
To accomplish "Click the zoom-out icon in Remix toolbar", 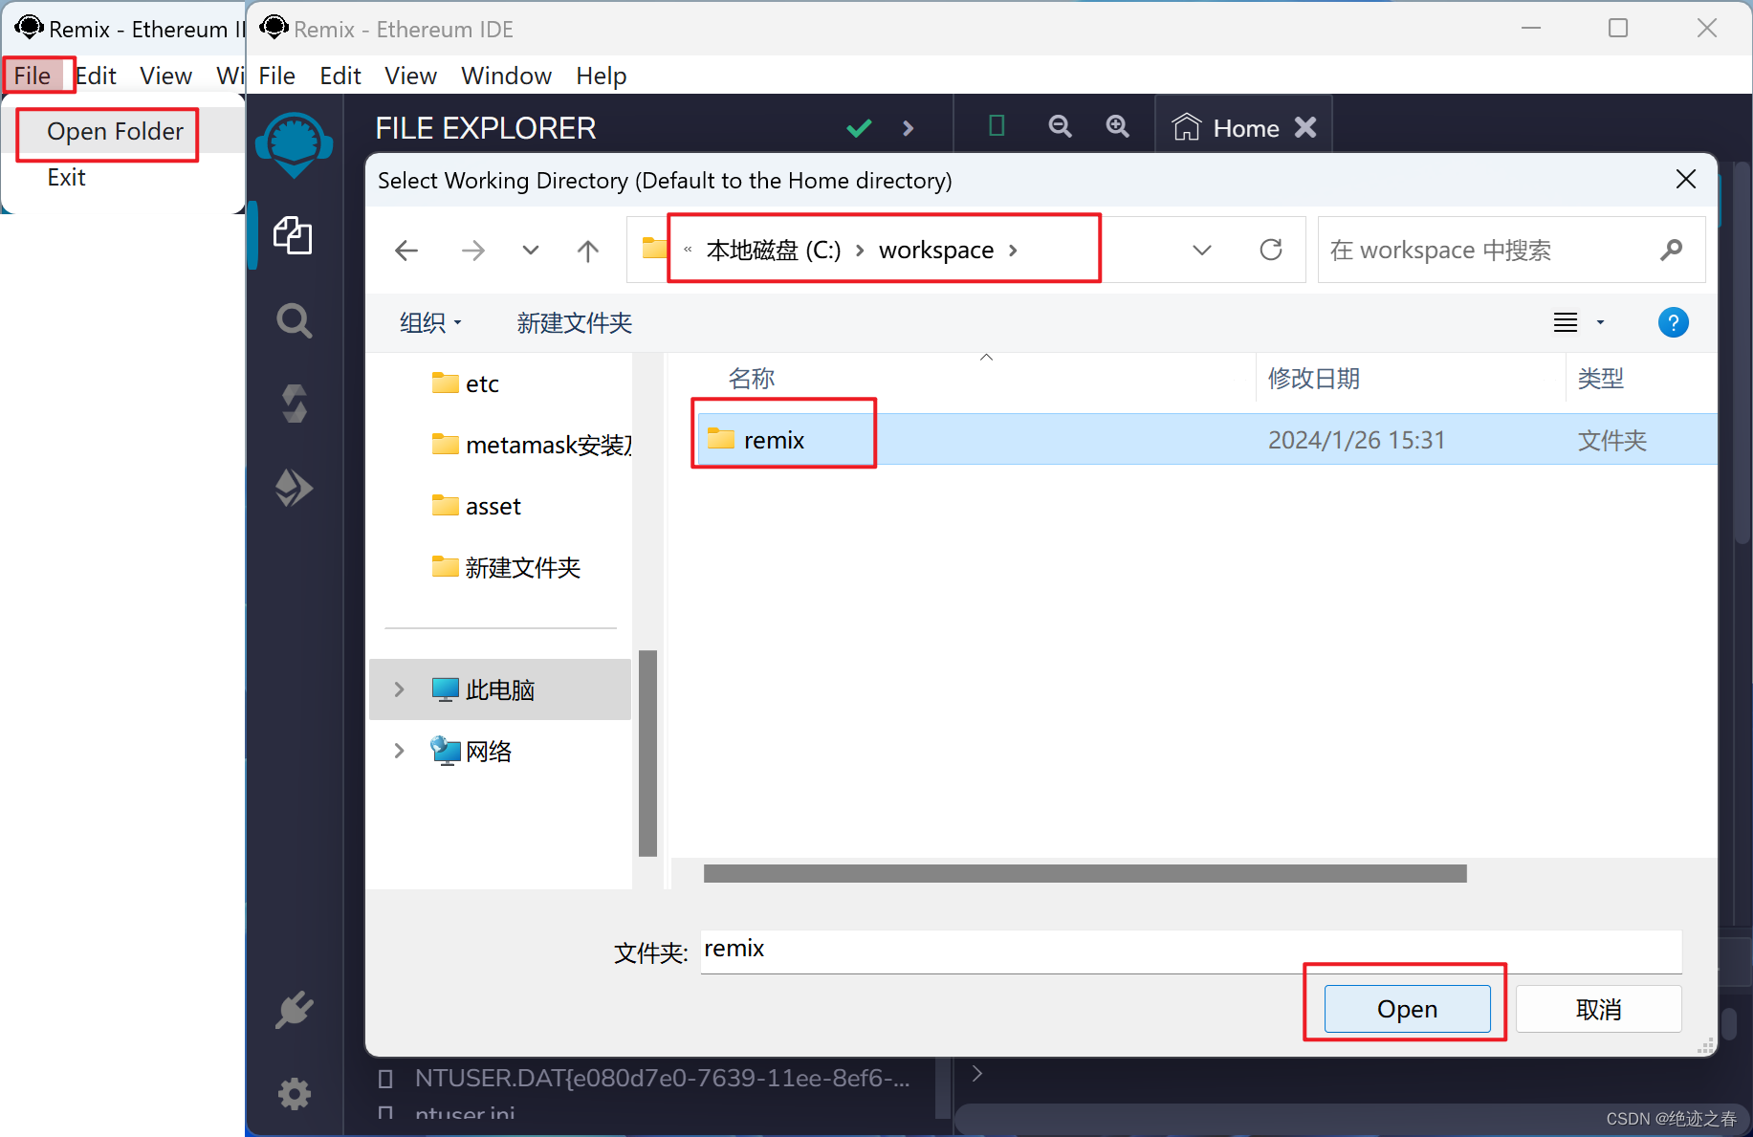I will (1060, 125).
